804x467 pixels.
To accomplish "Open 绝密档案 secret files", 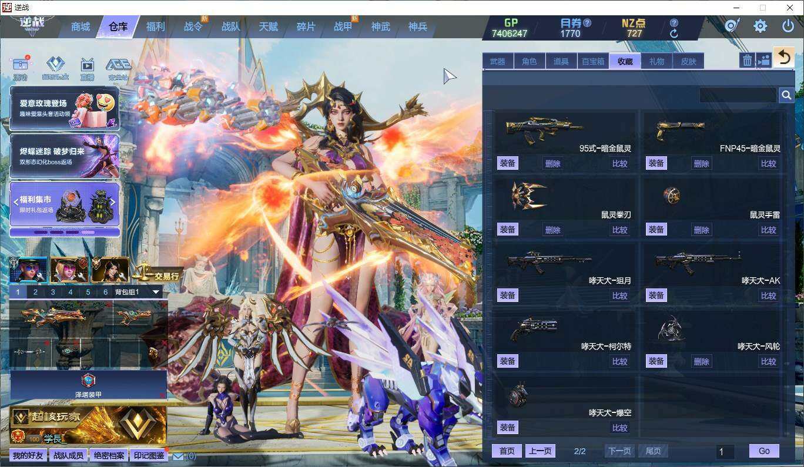I will 109,456.
